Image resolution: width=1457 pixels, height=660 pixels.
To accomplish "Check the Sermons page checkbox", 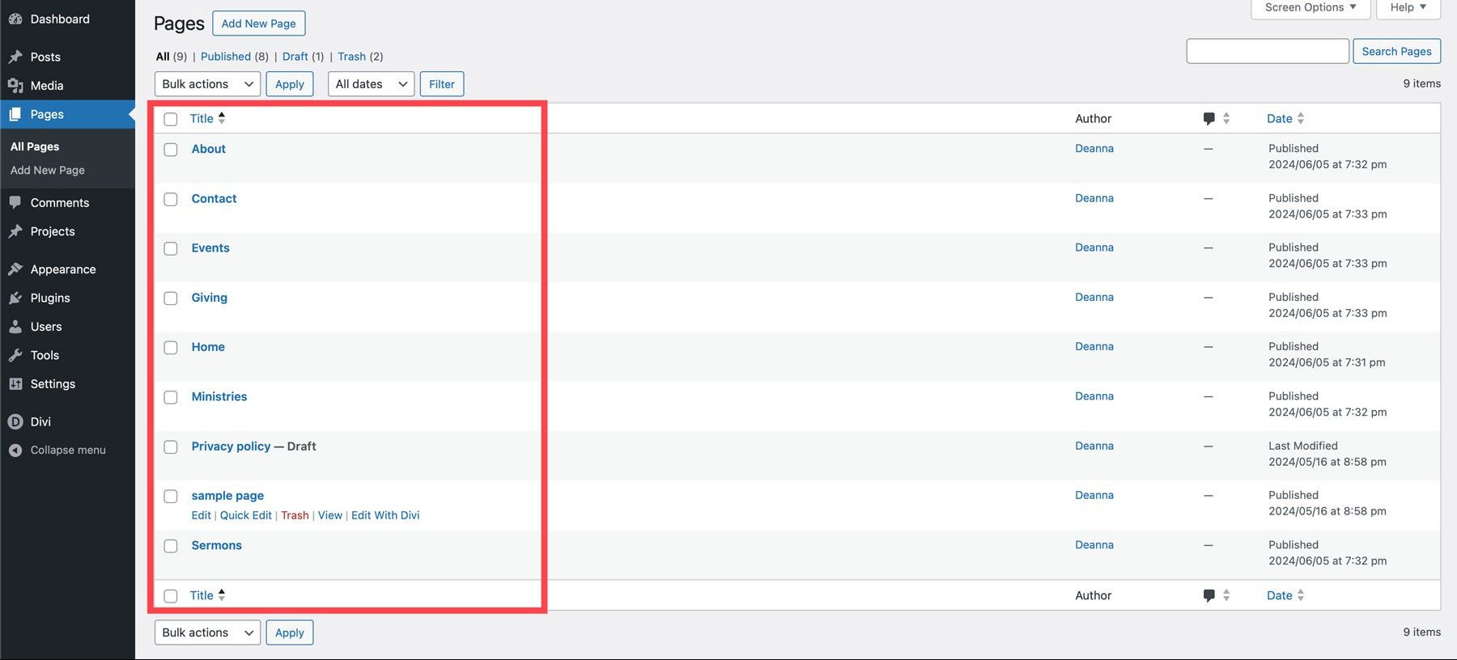I will (x=171, y=546).
